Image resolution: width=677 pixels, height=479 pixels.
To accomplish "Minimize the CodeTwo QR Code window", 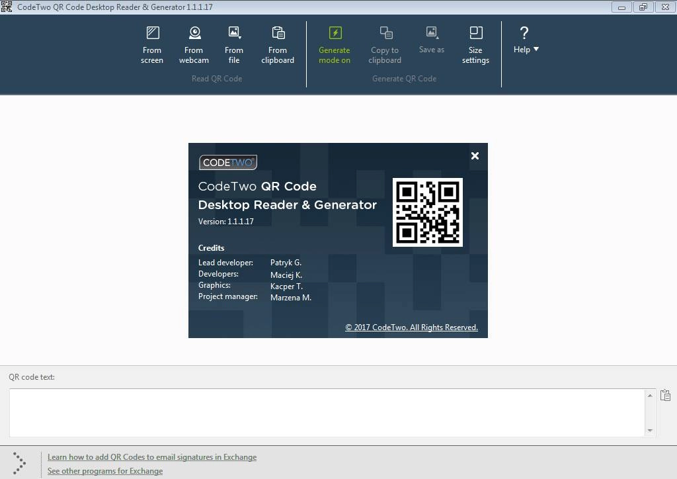I will pyautogui.click(x=621, y=7).
